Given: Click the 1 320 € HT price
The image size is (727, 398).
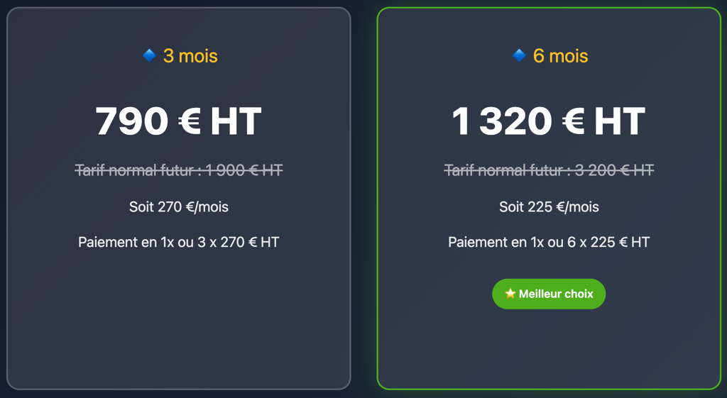Looking at the screenshot, I should [x=548, y=121].
